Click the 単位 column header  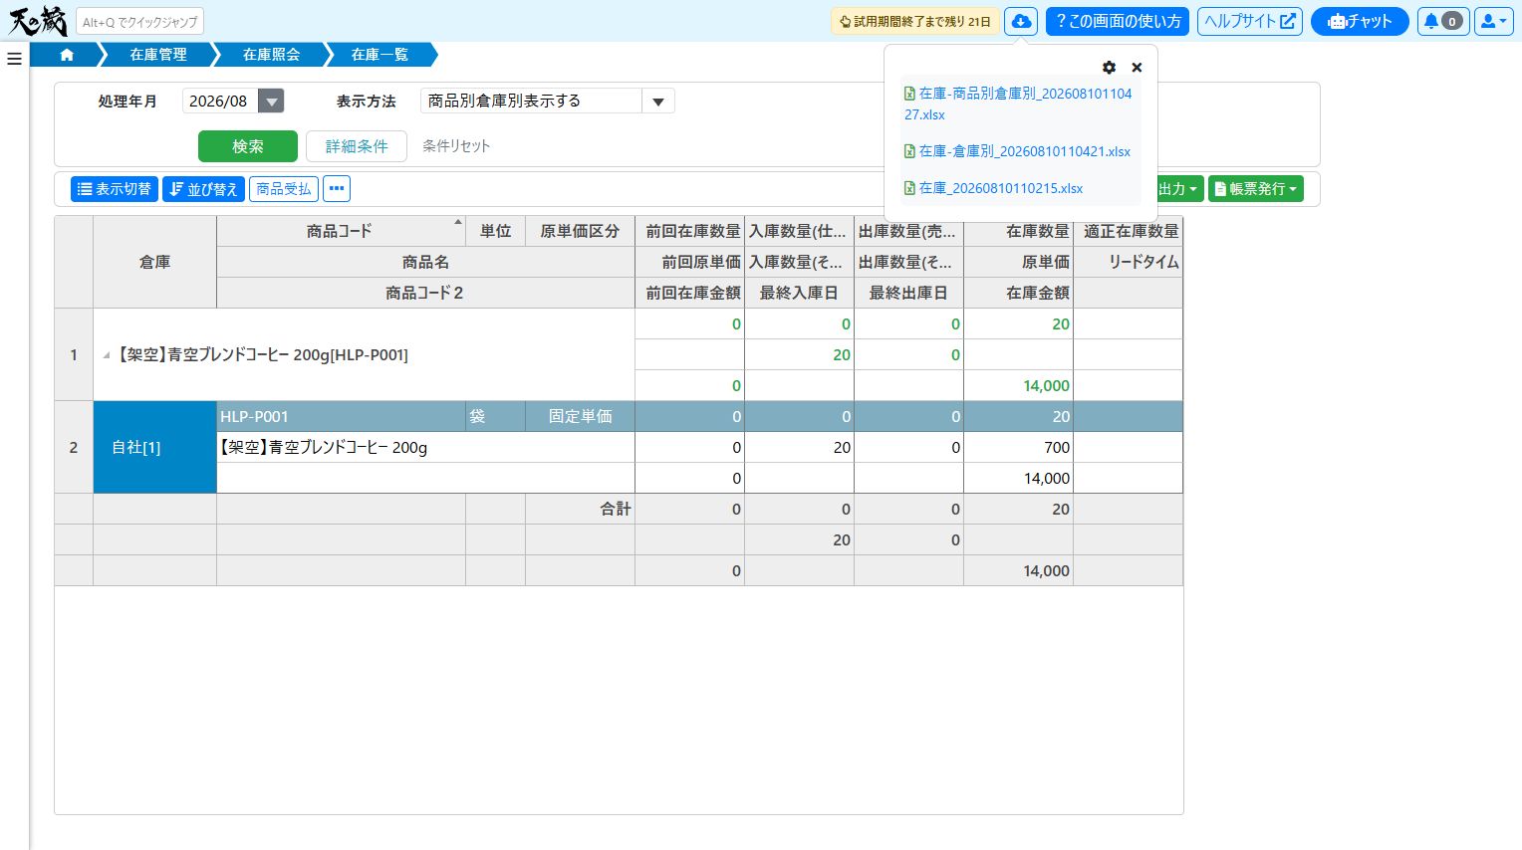tap(495, 231)
